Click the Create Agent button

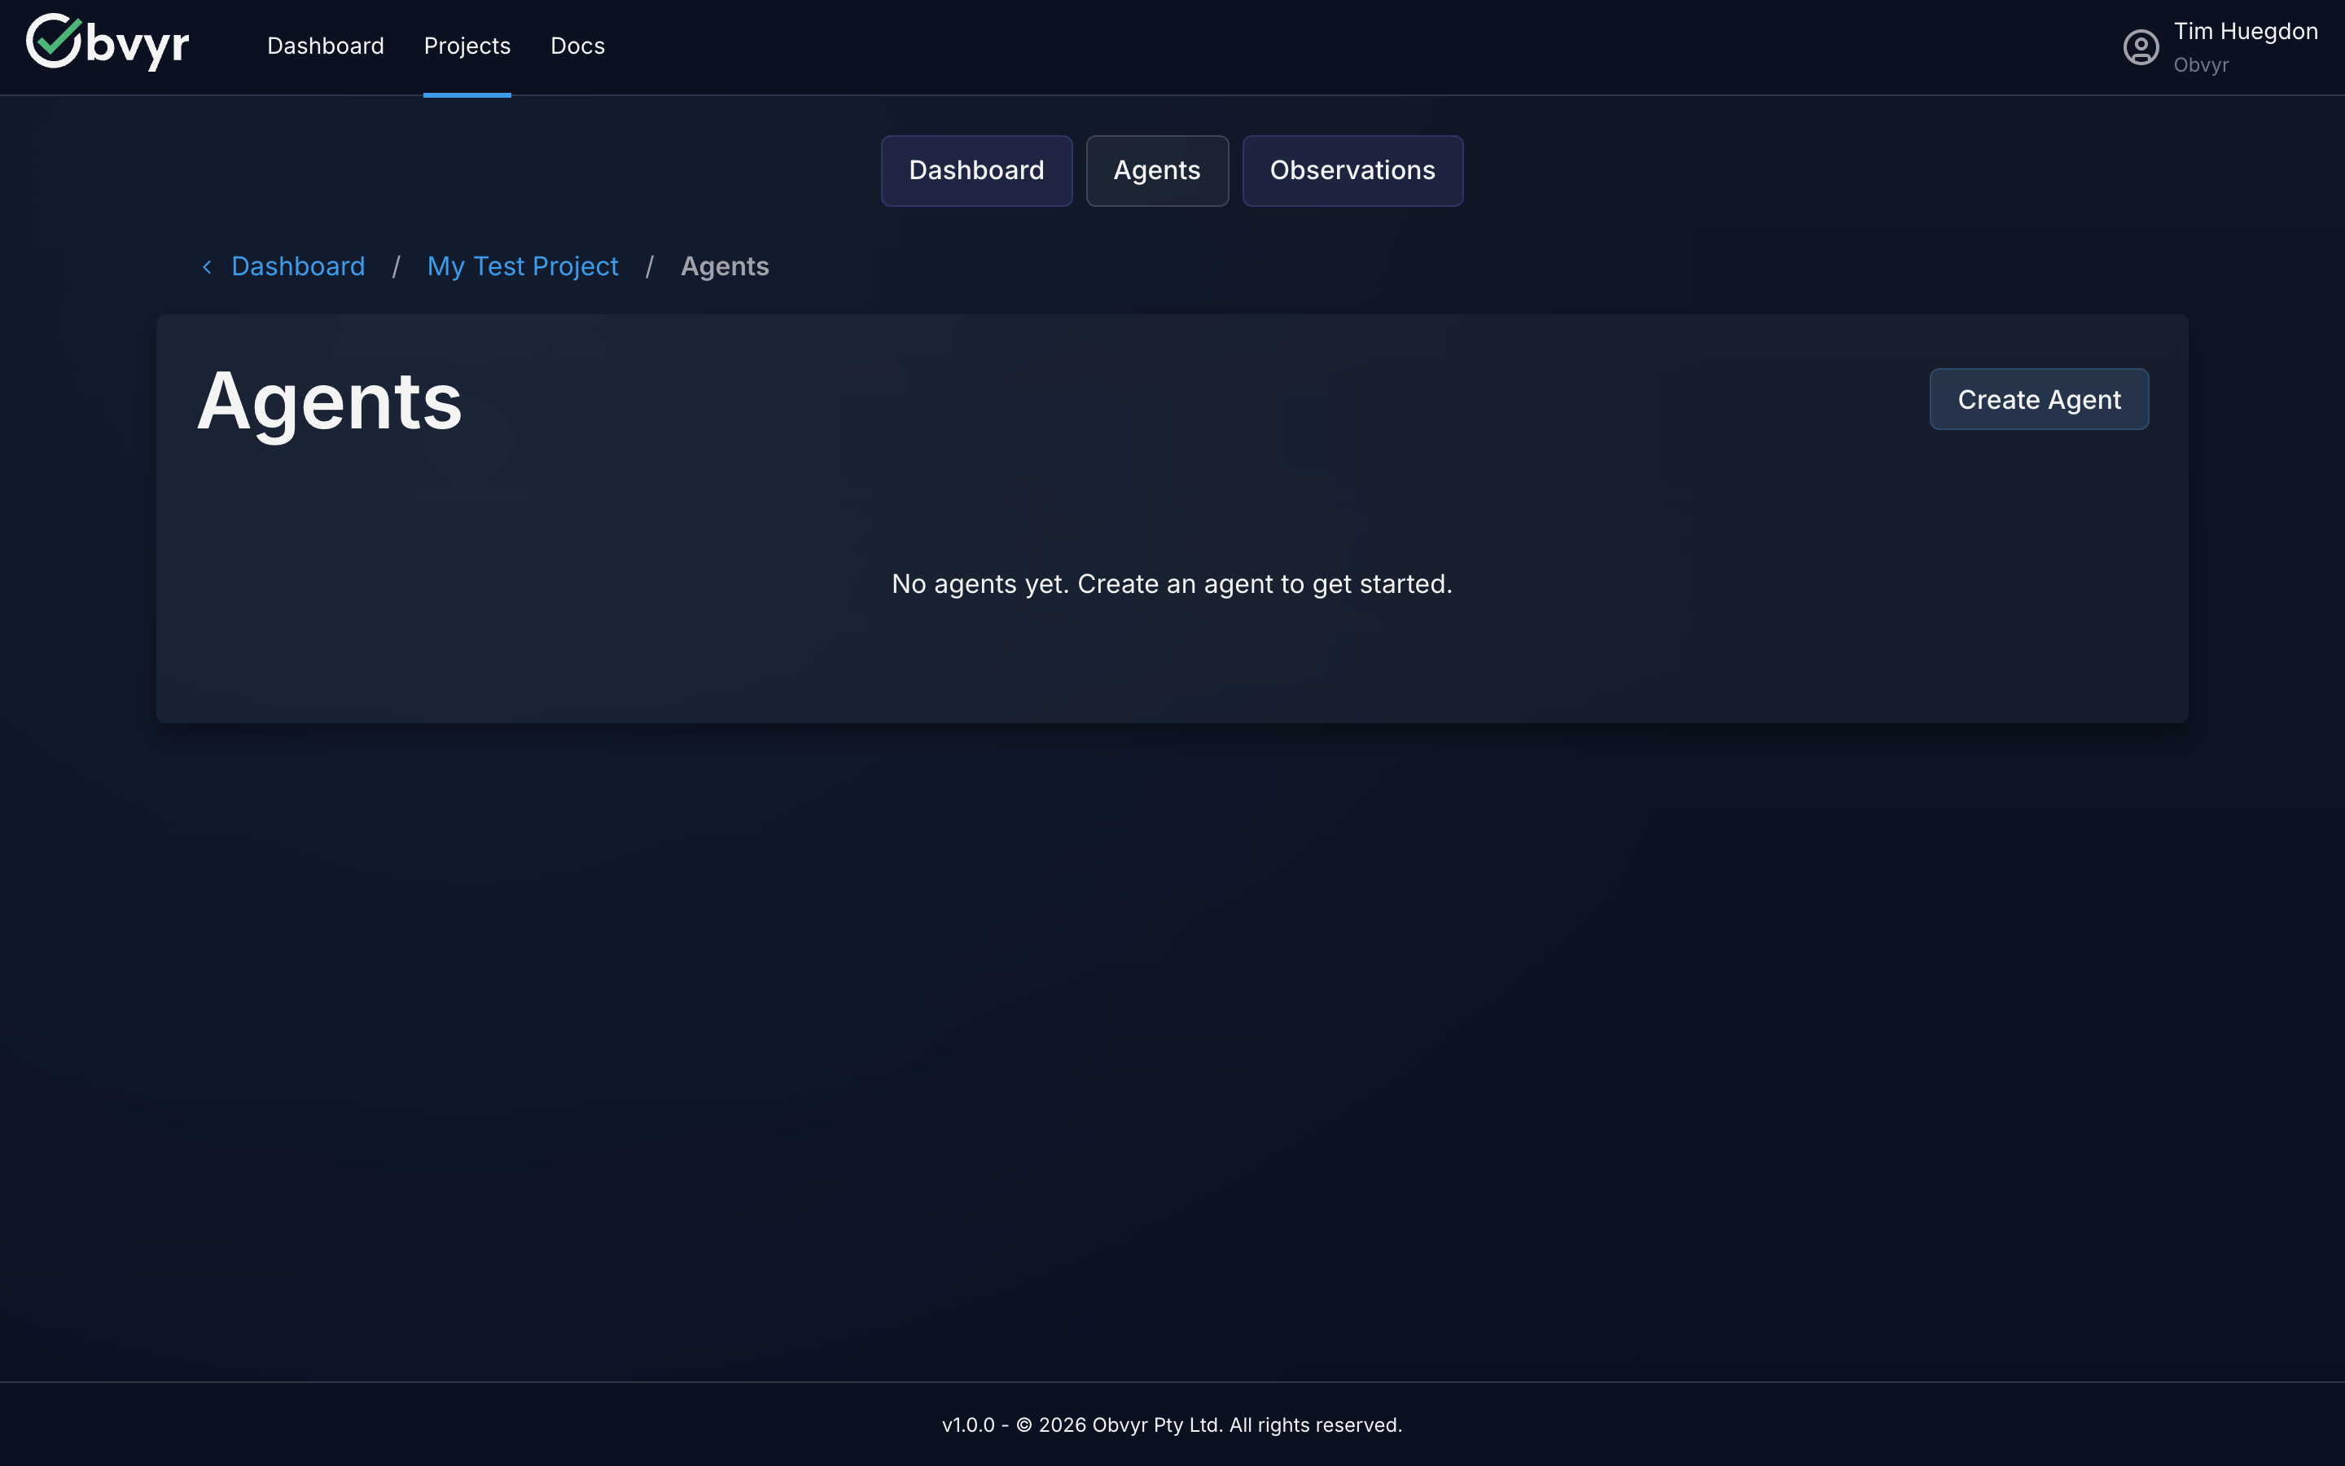[2039, 398]
